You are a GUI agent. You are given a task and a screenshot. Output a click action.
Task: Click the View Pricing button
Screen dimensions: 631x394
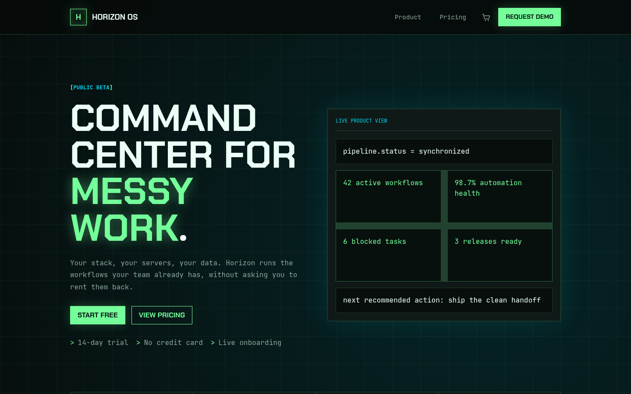162,315
